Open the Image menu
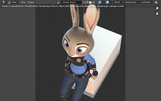Image resolution: width=161 pixels, height=101 pixels. point(30,2)
